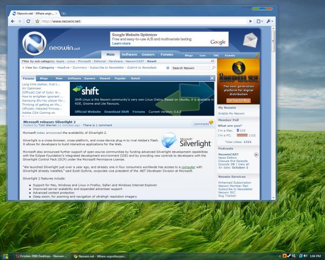Click the 'today announced' article link
This screenshot has height=260, width=325.
coord(49,133)
